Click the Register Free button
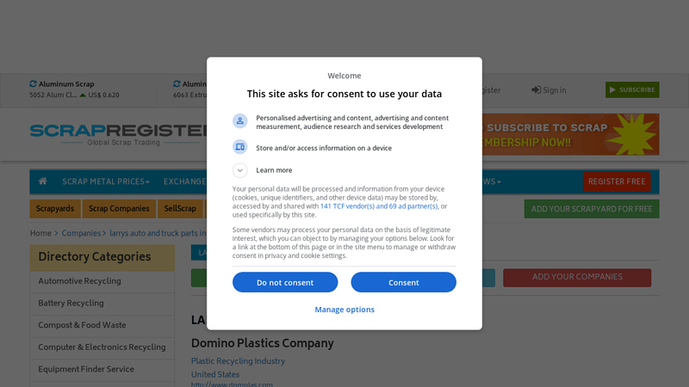 617,181
